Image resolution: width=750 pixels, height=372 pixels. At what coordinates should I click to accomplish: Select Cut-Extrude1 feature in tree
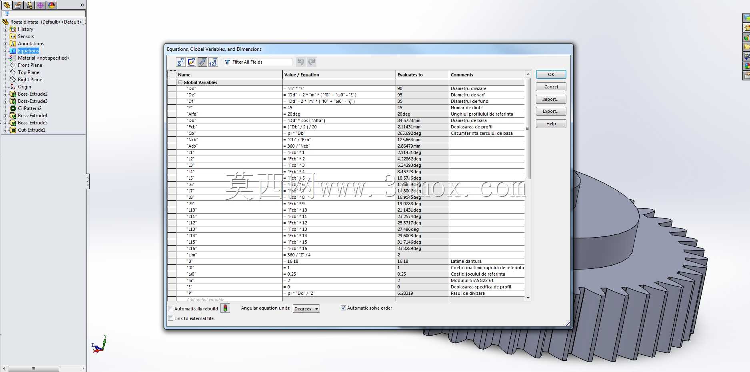[32, 130]
